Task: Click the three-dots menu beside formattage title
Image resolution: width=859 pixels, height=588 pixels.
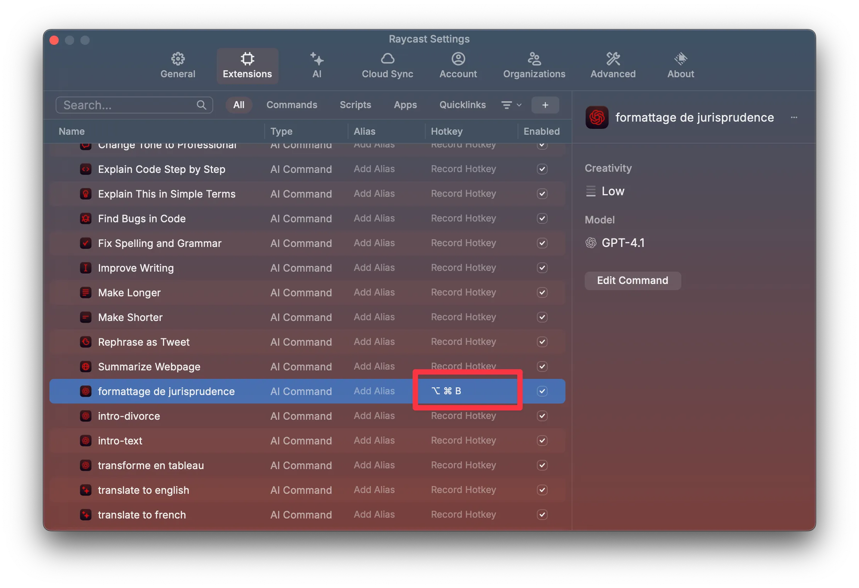Action: (x=794, y=118)
